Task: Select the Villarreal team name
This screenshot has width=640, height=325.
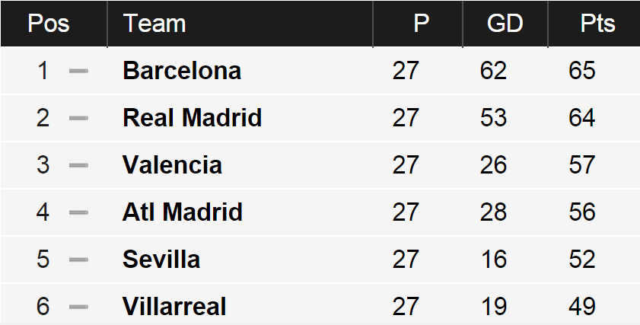Action: [174, 307]
